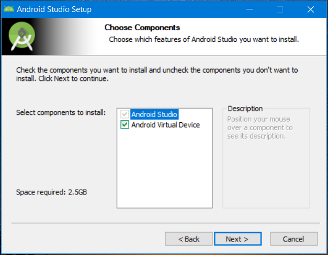328x255 pixels.
Task: Click the instruction paragraph about checking components
Action: pyautogui.click(x=157, y=74)
